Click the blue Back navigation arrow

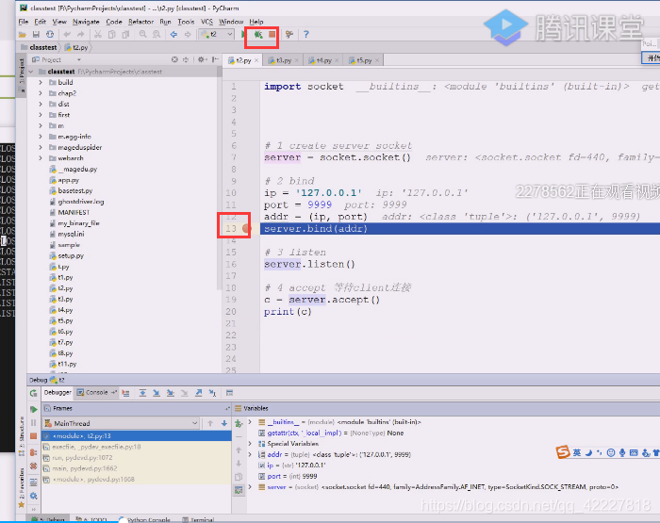coord(173,35)
